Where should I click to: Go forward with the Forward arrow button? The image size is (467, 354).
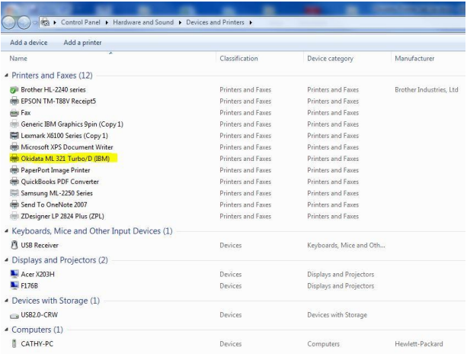click(x=24, y=22)
